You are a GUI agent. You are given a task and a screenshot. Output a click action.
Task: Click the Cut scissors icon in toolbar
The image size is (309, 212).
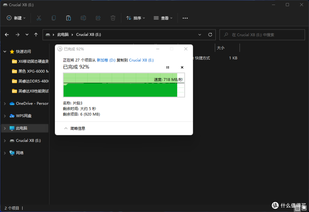pyautogui.click(x=39, y=18)
